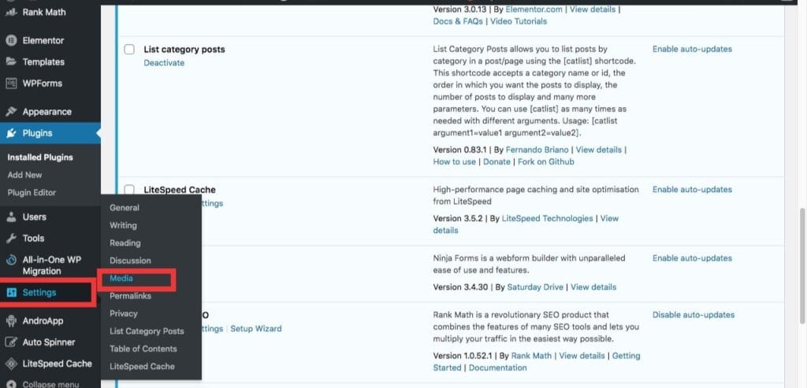Click the Collapse menu arrow icon
Viewport: 807px width, 388px height.
tap(11, 384)
